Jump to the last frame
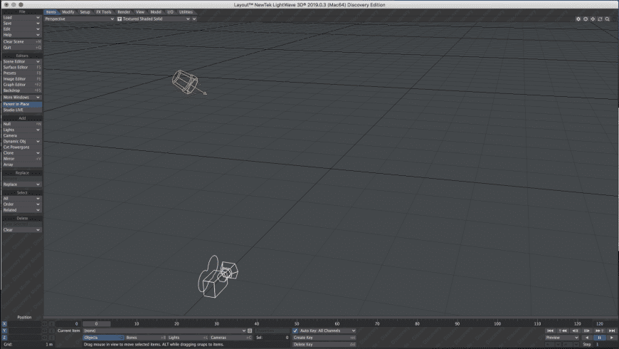This screenshot has width=619, height=349. [x=611, y=330]
